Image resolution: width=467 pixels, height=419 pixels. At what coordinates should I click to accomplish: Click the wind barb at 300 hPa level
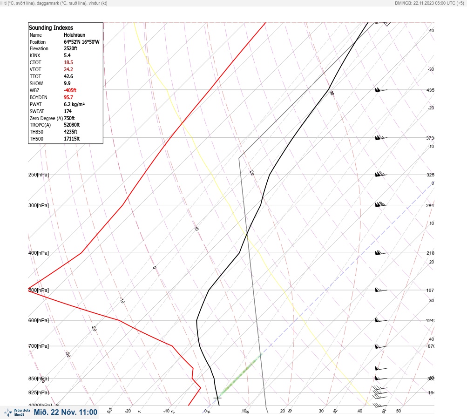pyautogui.click(x=381, y=204)
